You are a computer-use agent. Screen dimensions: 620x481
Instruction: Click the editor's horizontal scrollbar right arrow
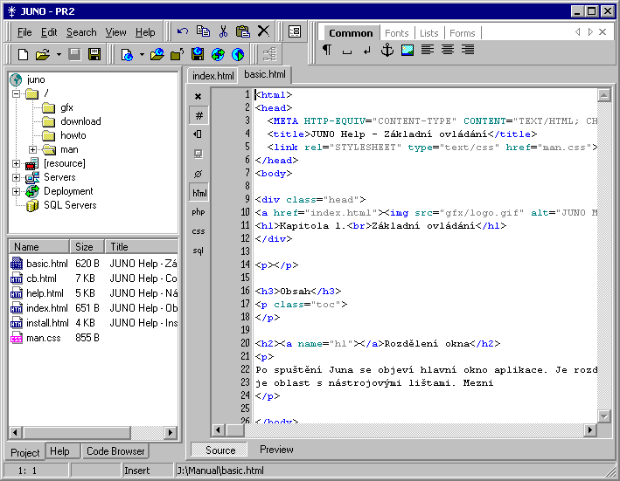pyautogui.click(x=590, y=430)
